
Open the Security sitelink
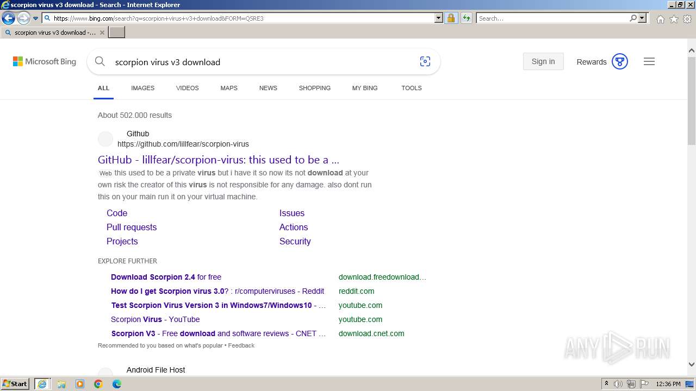pos(295,242)
